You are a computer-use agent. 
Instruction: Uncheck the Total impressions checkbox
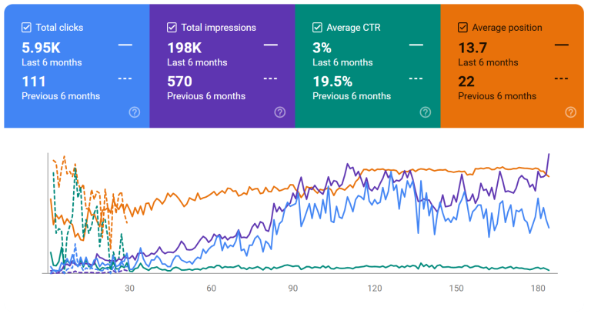[172, 28]
